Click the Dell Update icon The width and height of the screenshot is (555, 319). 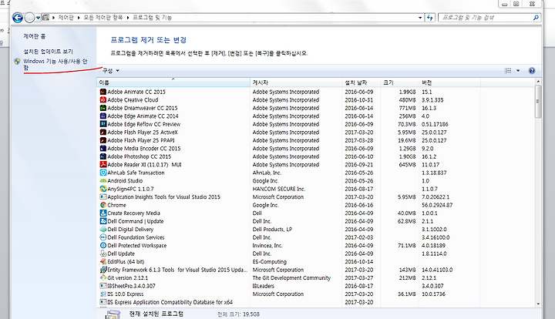(103, 254)
